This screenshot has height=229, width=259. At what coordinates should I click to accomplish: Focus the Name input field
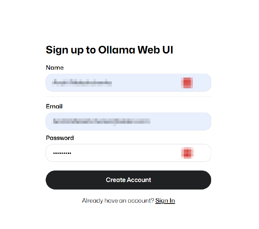coord(144,83)
